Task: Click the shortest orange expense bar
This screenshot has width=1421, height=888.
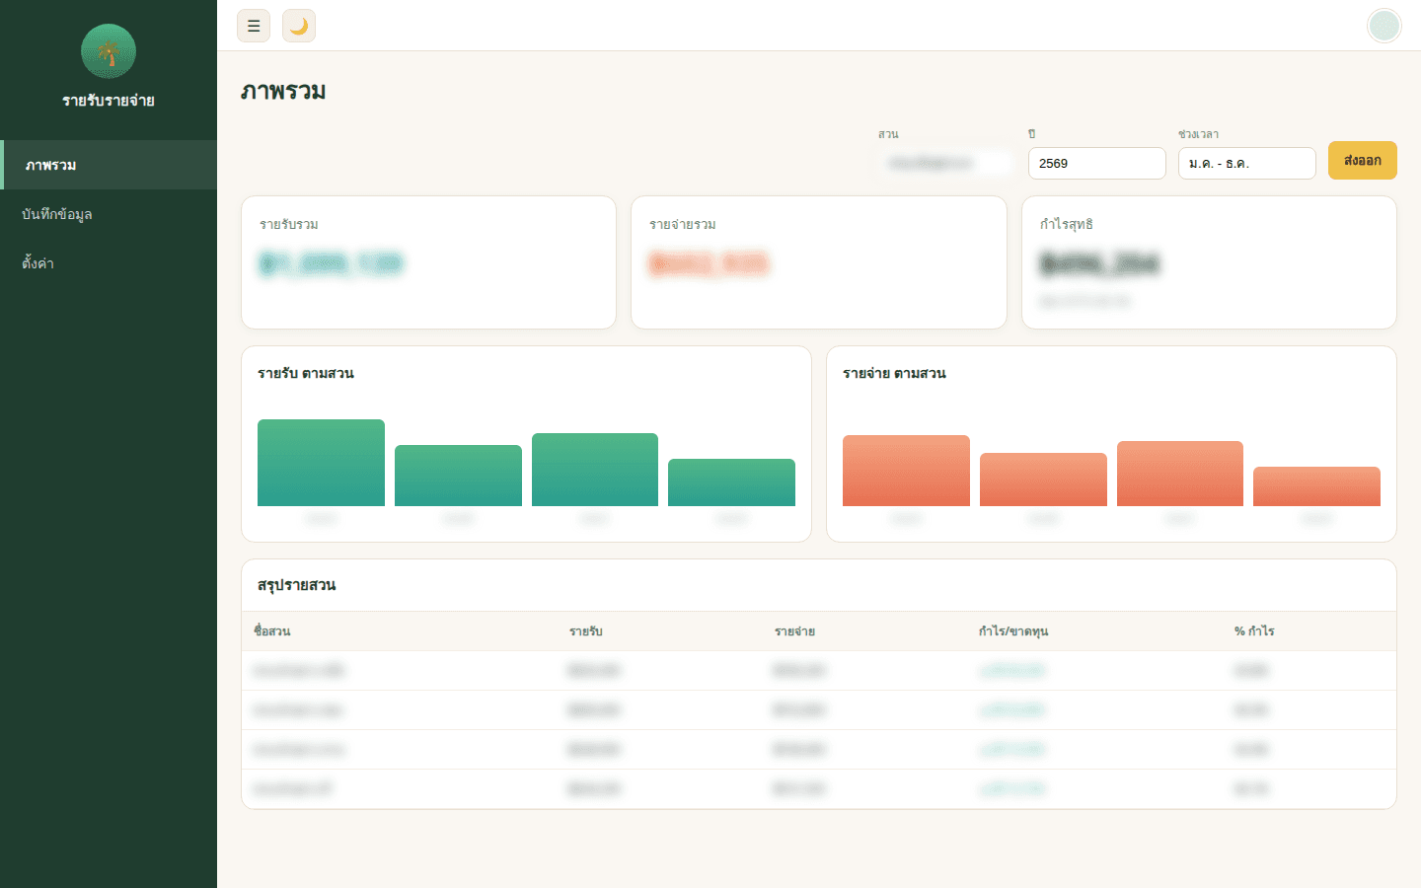Action: tap(1316, 486)
